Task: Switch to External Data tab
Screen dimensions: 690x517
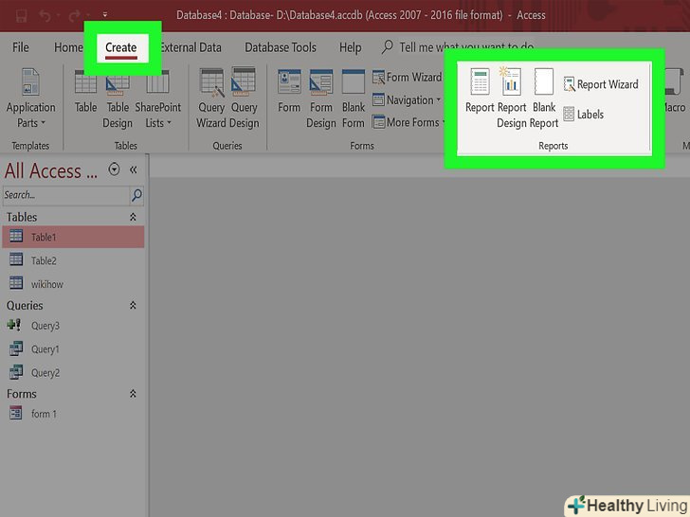Action: point(191,47)
